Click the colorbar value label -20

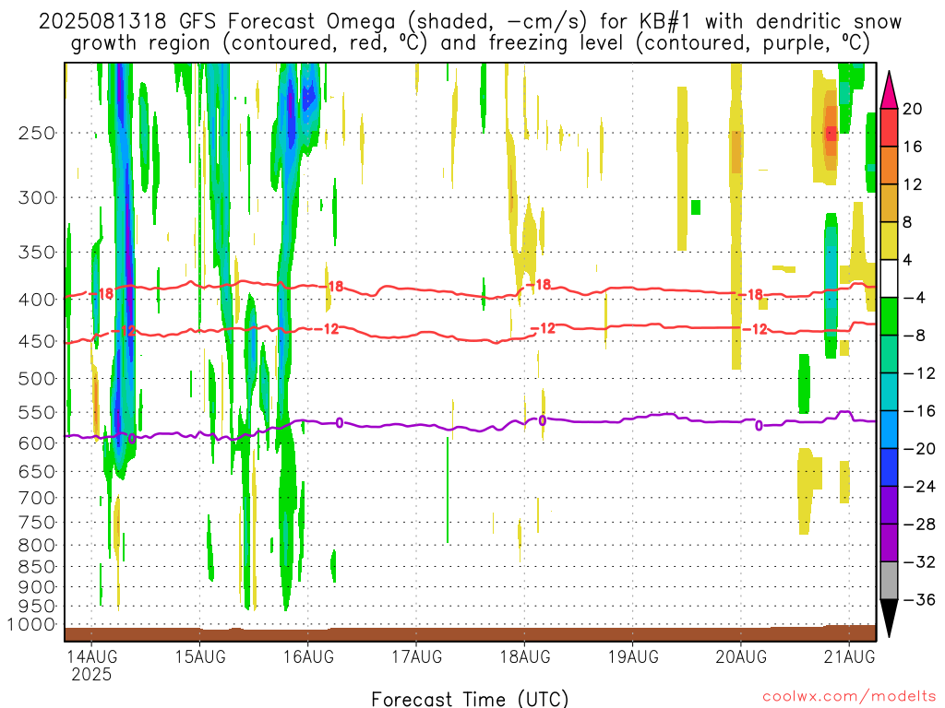[918, 449]
